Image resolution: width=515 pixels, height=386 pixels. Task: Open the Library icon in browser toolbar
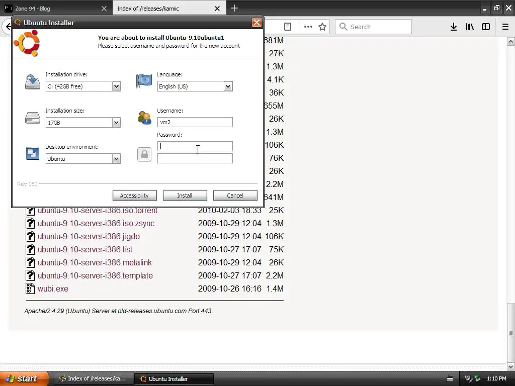pos(470,27)
